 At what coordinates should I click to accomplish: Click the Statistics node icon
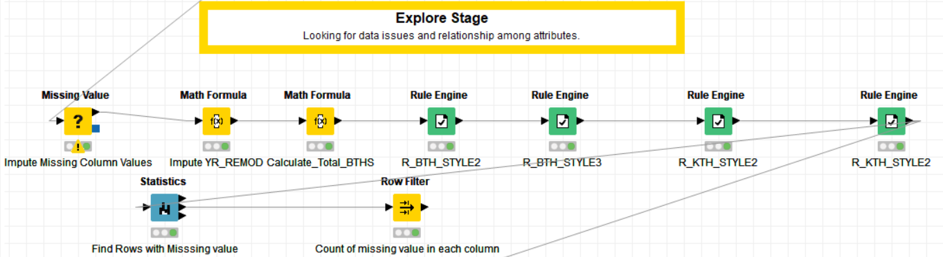tap(164, 207)
